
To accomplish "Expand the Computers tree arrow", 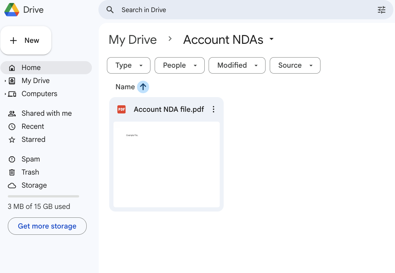I will coord(5,94).
